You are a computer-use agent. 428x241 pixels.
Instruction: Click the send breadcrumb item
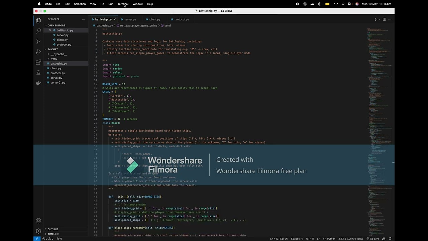click(x=166, y=26)
